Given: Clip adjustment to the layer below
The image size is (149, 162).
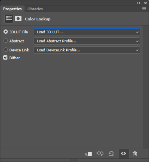Looking at the screenshot, I should point(88,154).
